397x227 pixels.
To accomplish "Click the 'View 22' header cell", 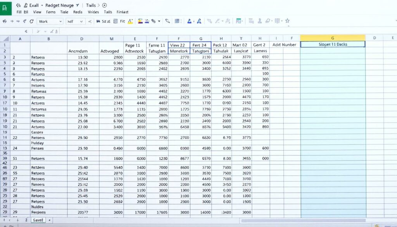I will click(x=179, y=45).
